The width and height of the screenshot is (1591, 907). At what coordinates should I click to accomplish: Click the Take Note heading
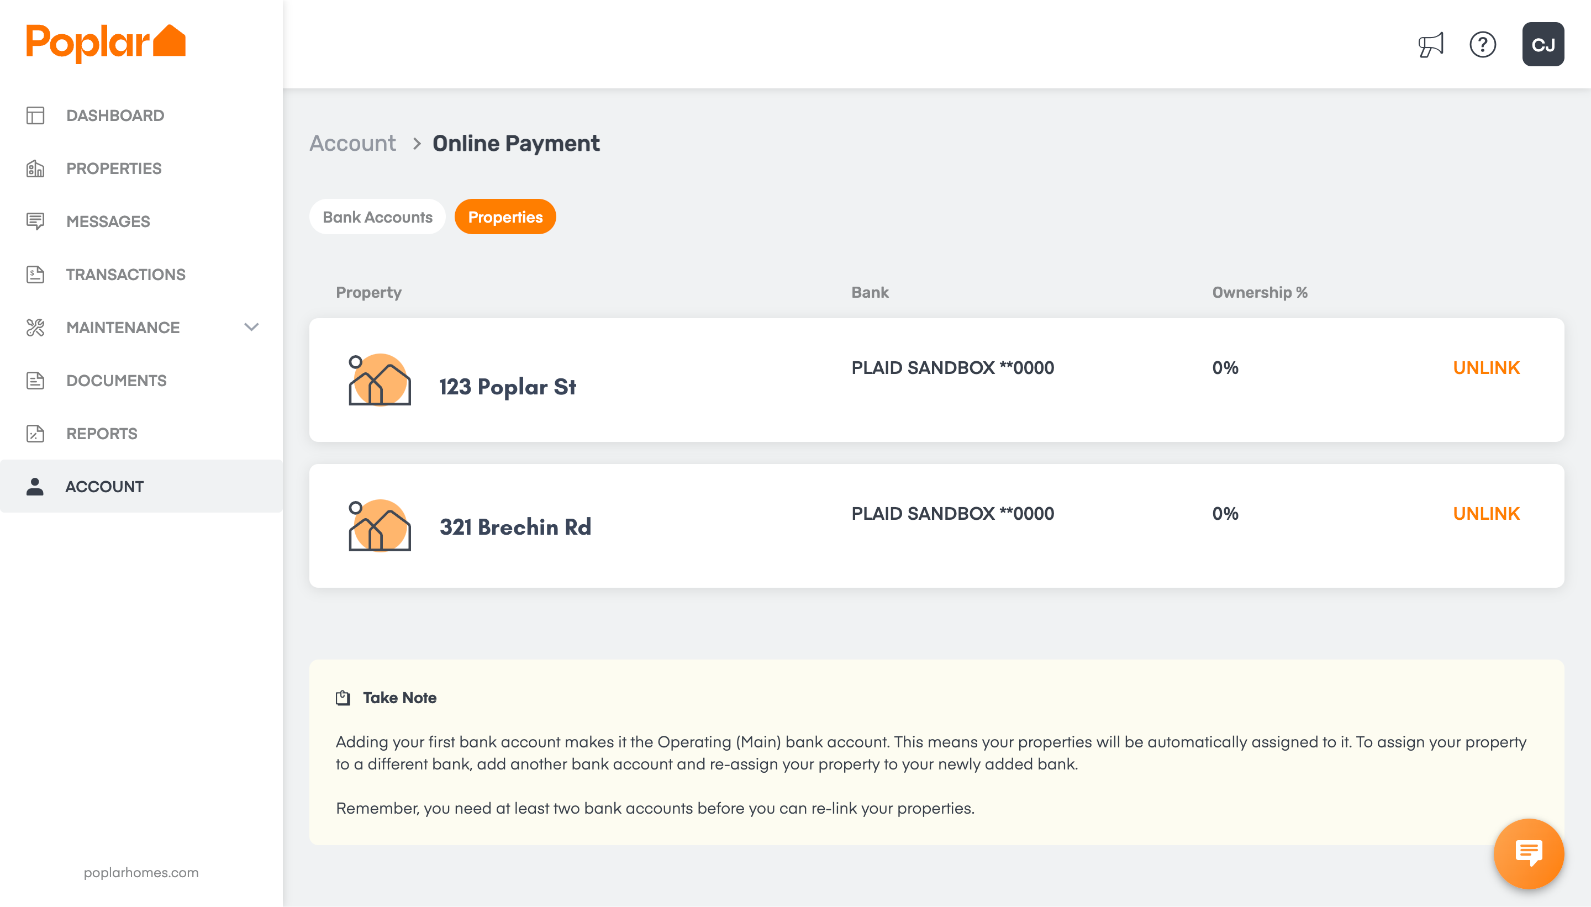399,698
